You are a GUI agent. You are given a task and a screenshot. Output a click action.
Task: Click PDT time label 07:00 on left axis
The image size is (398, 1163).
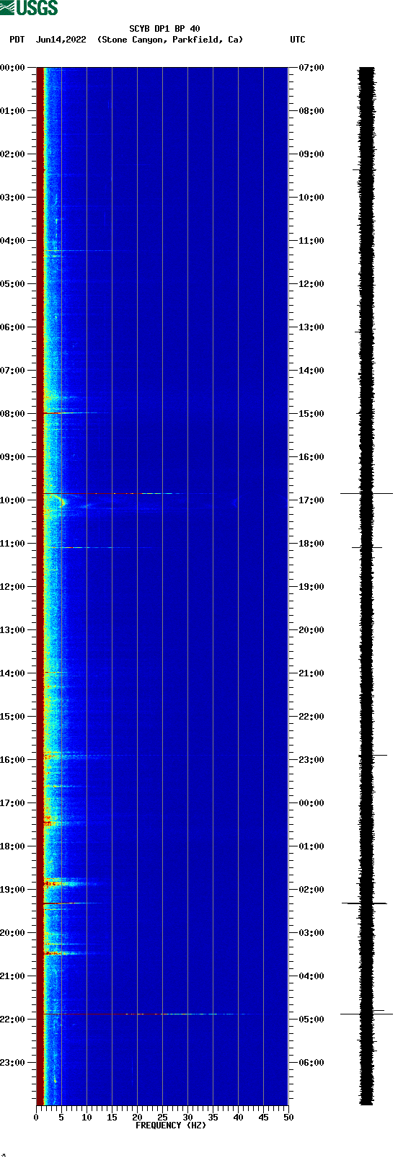pyautogui.click(x=13, y=371)
